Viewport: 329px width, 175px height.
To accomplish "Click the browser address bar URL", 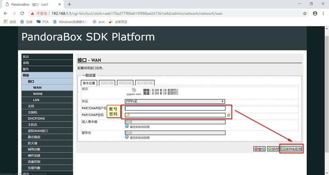I will [x=137, y=13].
